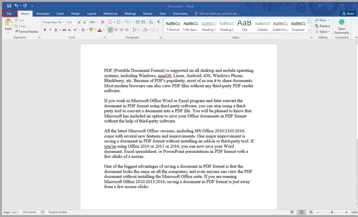Open the References tab
Screen dimensions: 358x217
click(x=110, y=14)
